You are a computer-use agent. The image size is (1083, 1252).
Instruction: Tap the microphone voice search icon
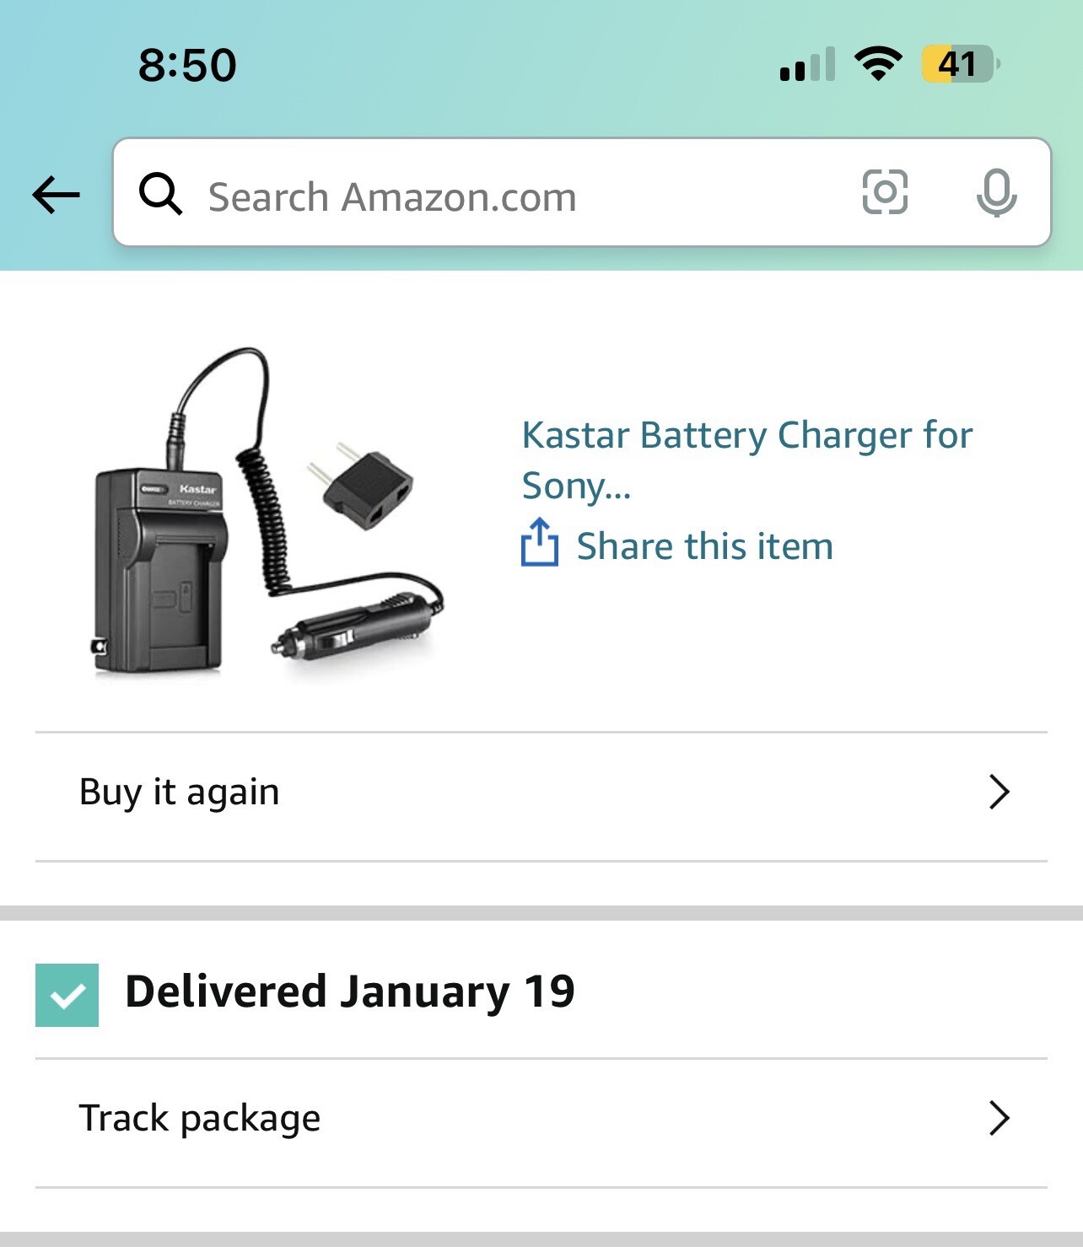click(996, 192)
